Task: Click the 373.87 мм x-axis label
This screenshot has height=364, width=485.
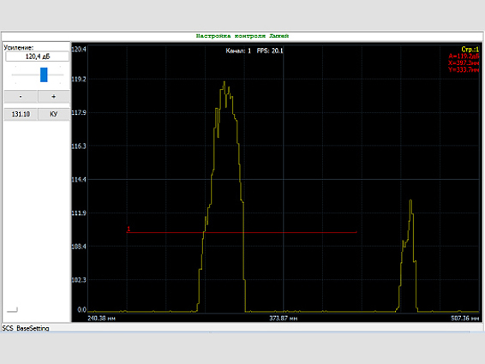Action: [x=283, y=319]
